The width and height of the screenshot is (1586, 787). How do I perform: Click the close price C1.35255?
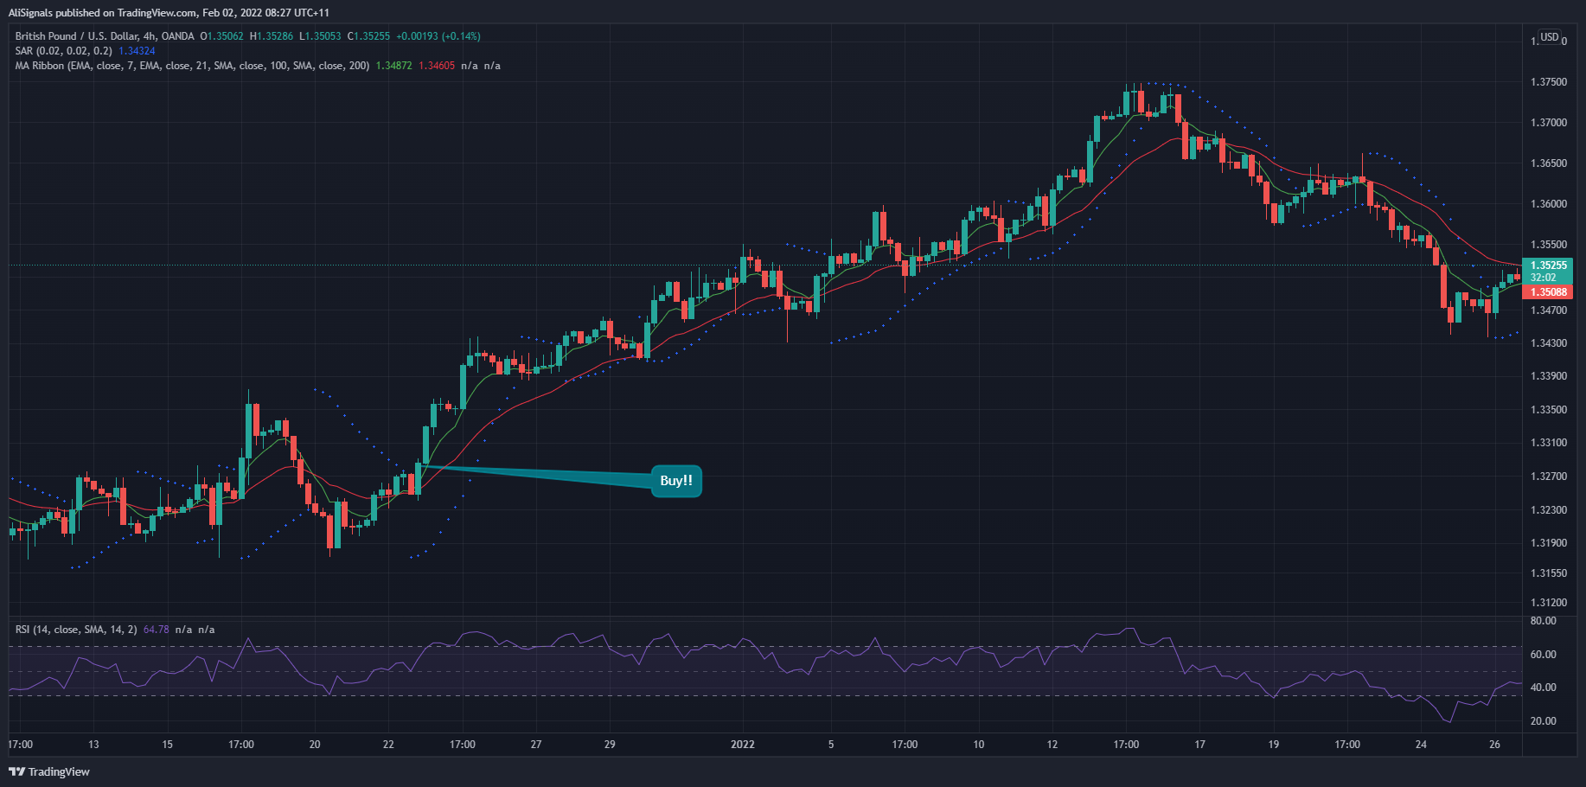tap(368, 36)
